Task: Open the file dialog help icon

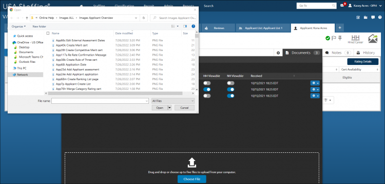Action: [193, 26]
